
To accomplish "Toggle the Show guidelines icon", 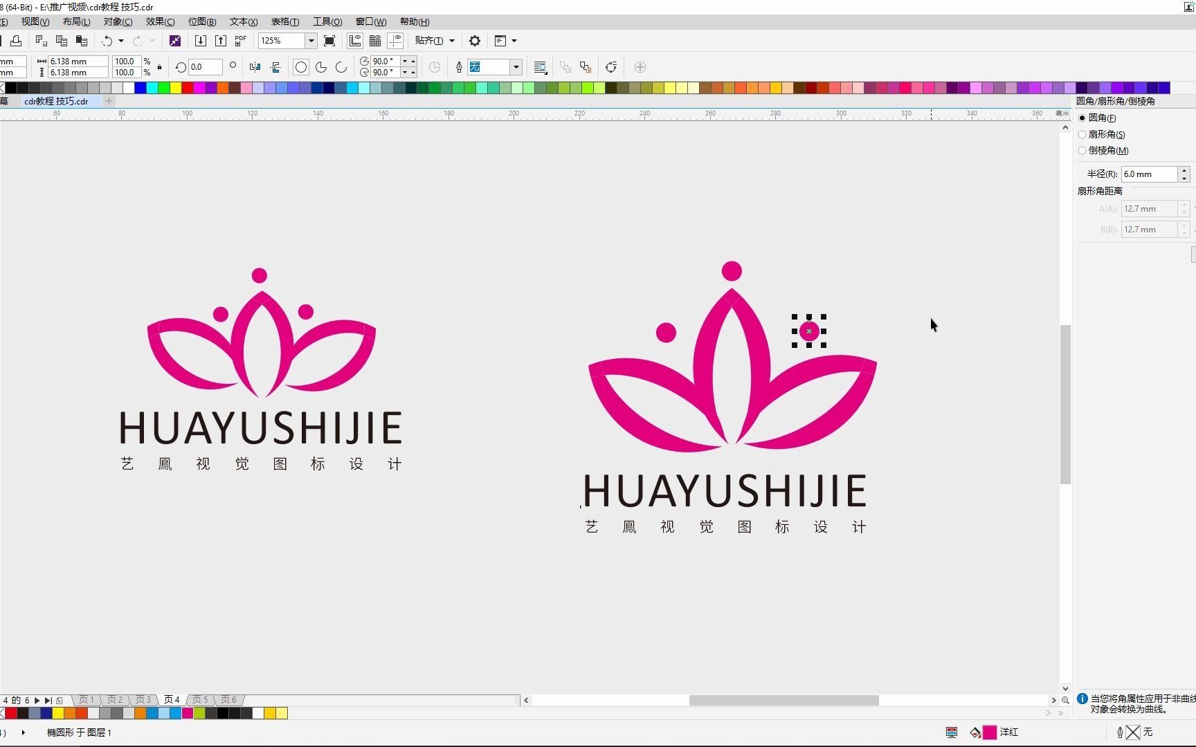I will 395,41.
